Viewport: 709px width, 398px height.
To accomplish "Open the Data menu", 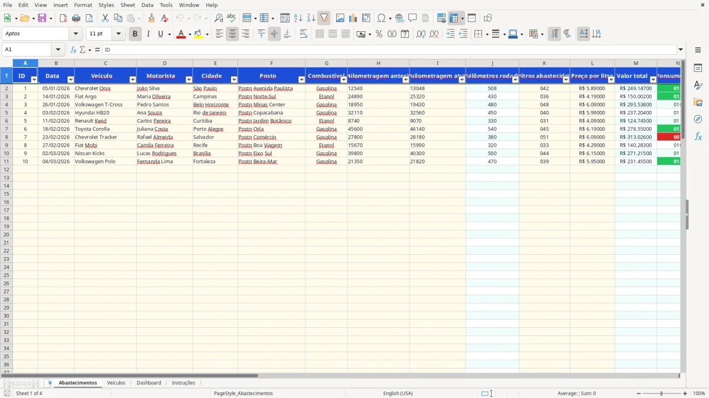I will pyautogui.click(x=147, y=5).
